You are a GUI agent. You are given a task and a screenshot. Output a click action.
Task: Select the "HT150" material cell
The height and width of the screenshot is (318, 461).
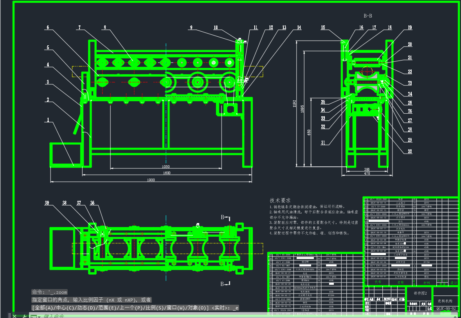pyautogui.click(x=426, y=262)
